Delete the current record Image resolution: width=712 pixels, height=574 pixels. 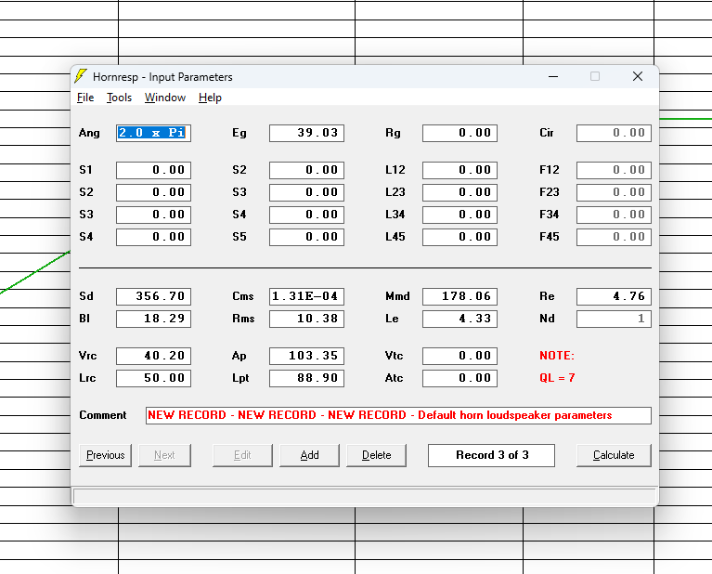[376, 455]
